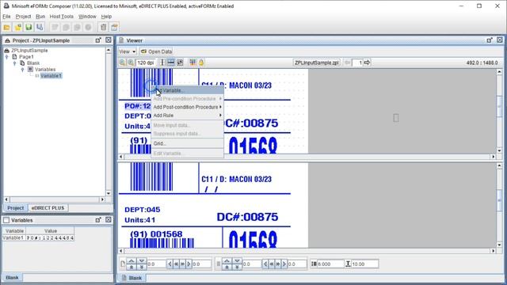This screenshot has width=507, height=285.
Task: Collapse the Blank tree node handle
Action: coord(14,63)
